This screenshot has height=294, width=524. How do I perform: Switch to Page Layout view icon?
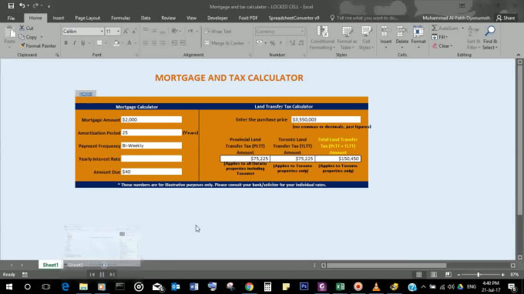(433, 275)
